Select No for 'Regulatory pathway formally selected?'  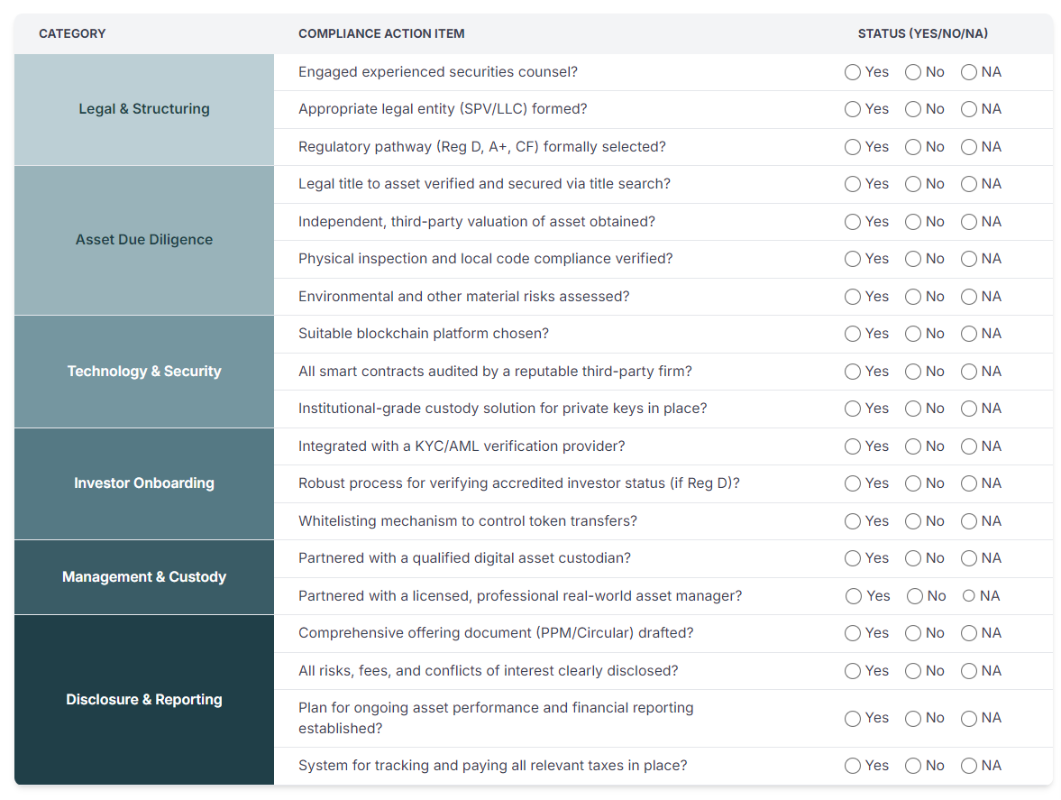pos(913,148)
